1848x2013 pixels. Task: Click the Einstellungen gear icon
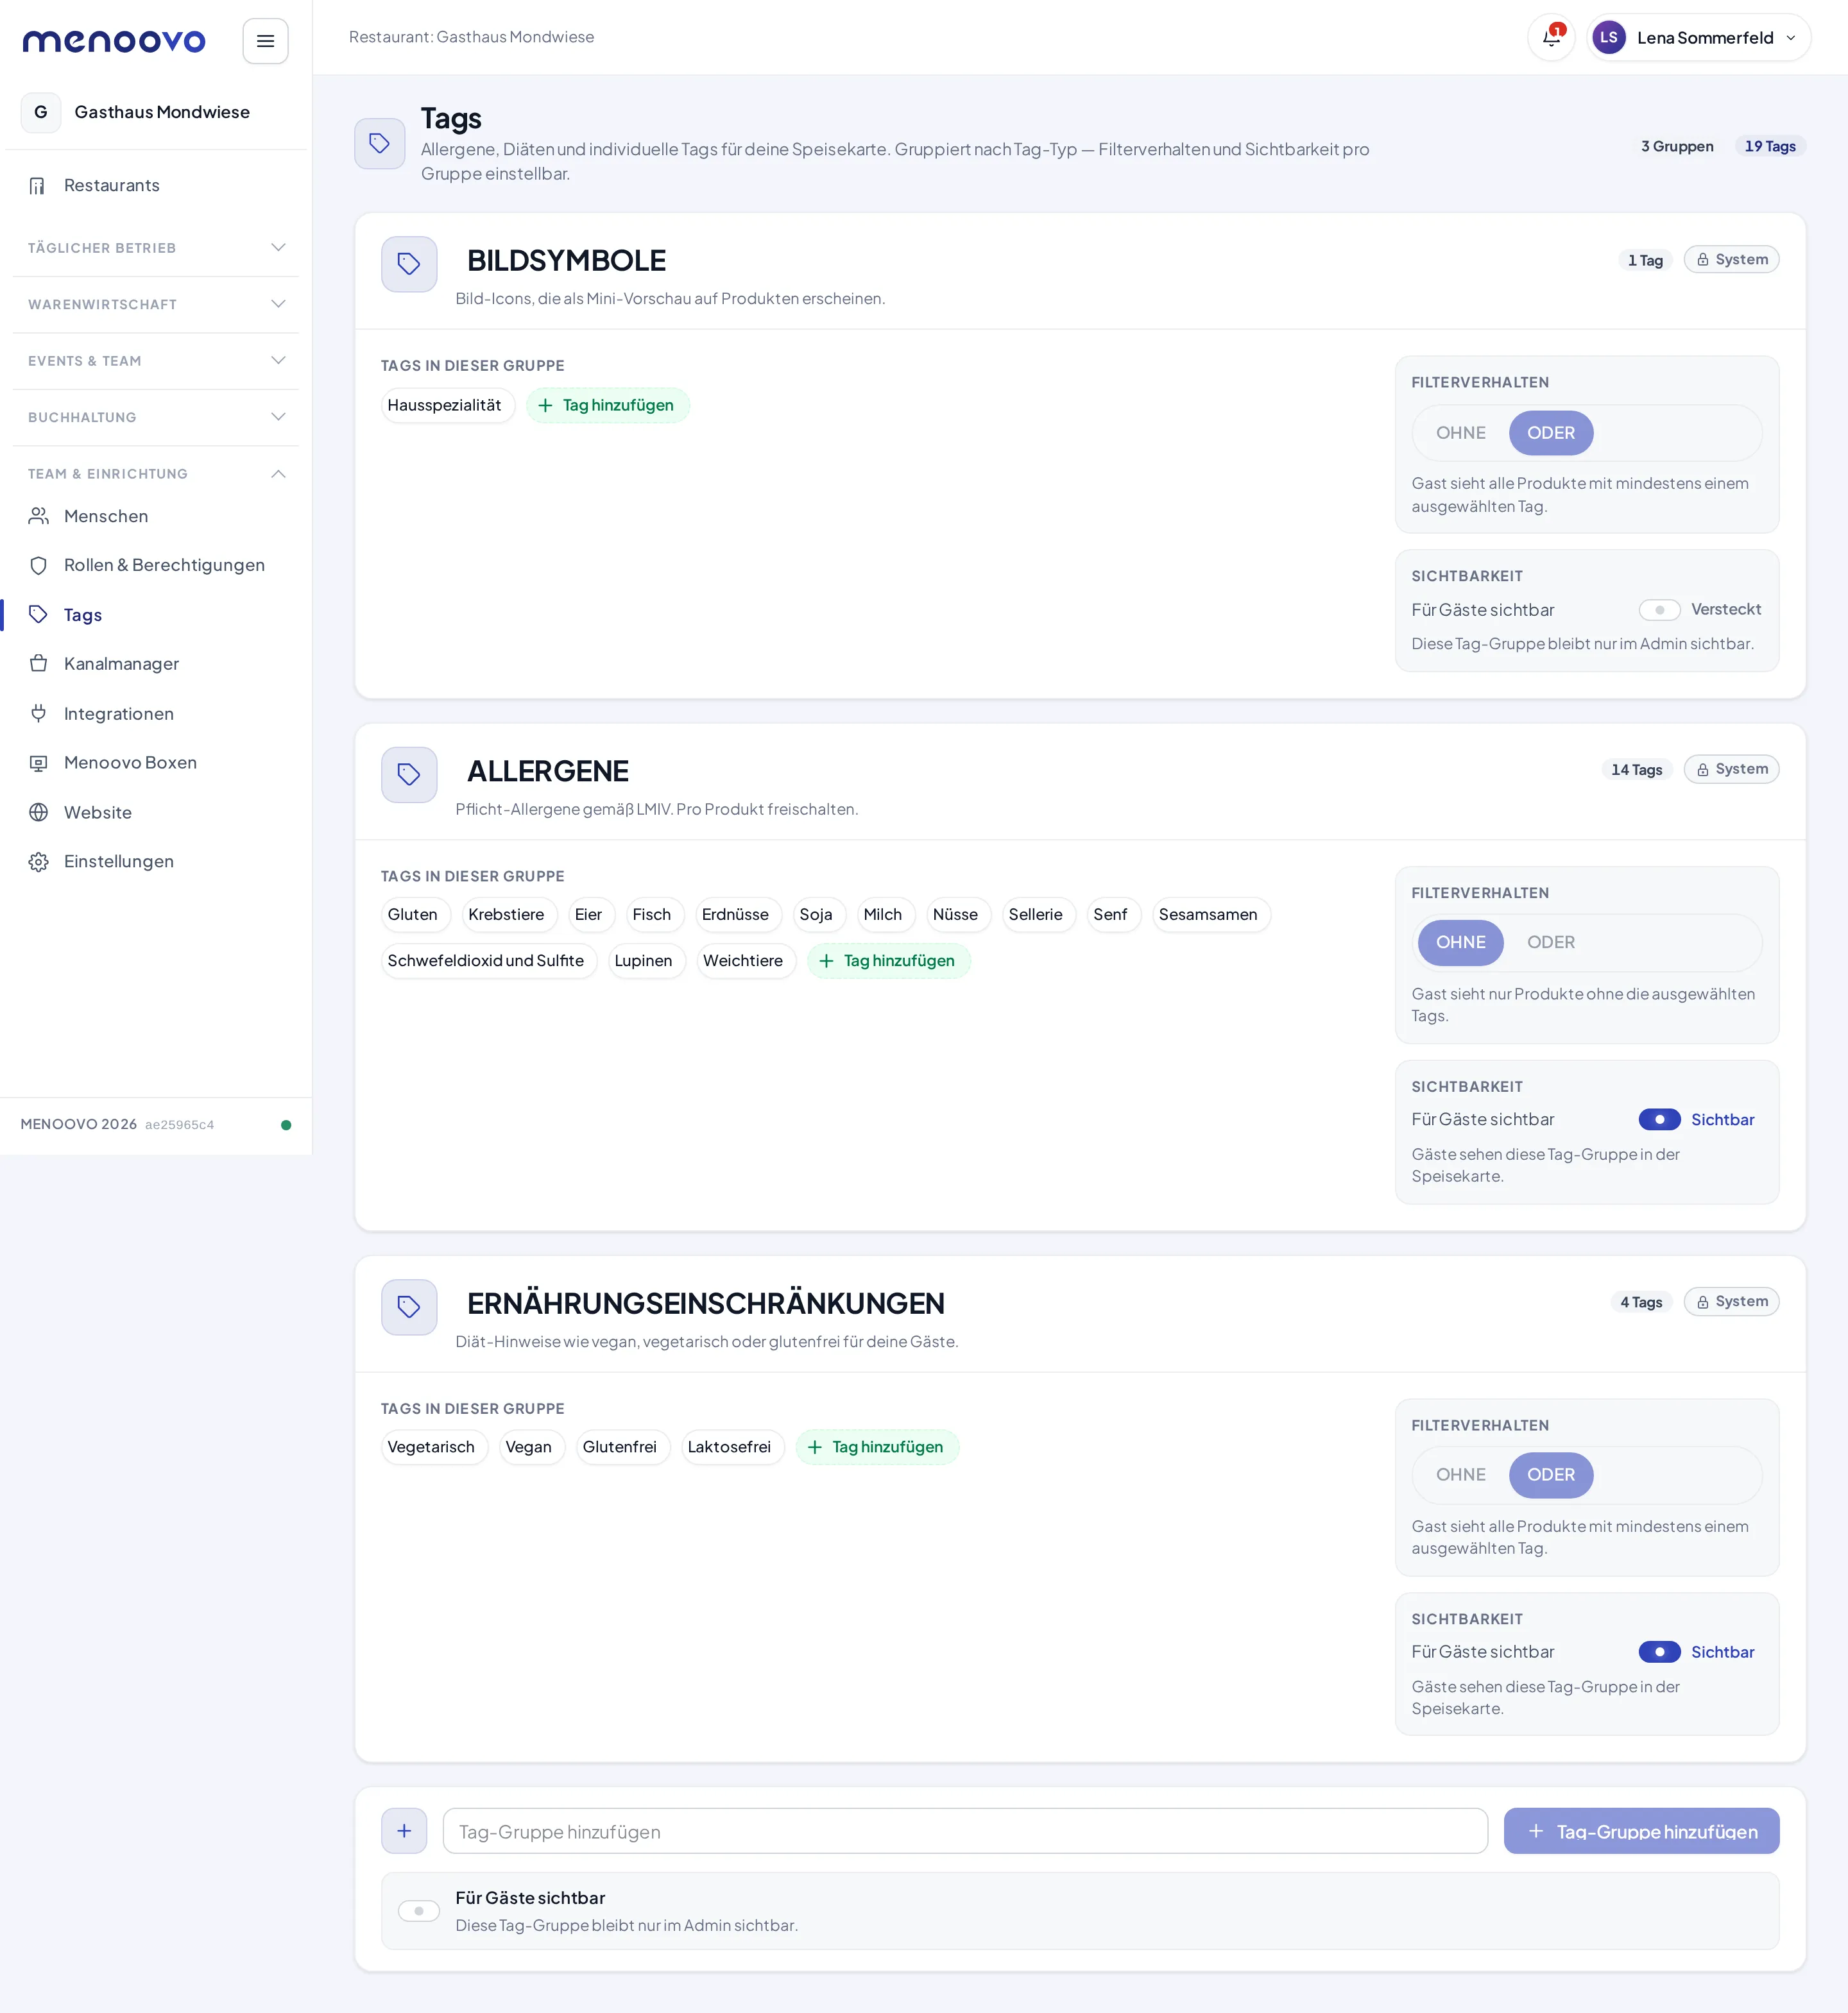point(38,862)
